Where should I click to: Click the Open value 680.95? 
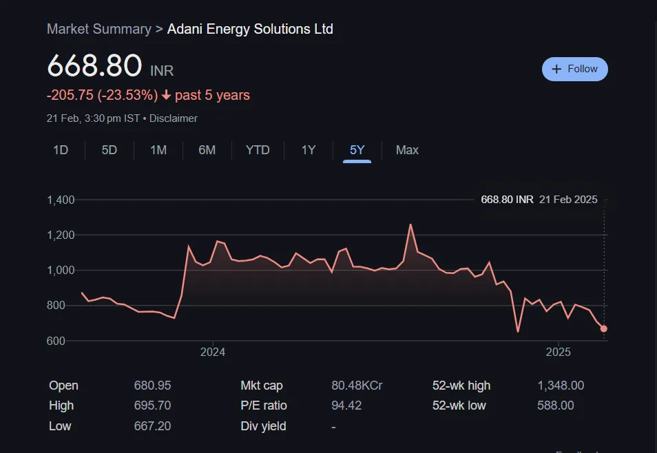click(x=152, y=386)
